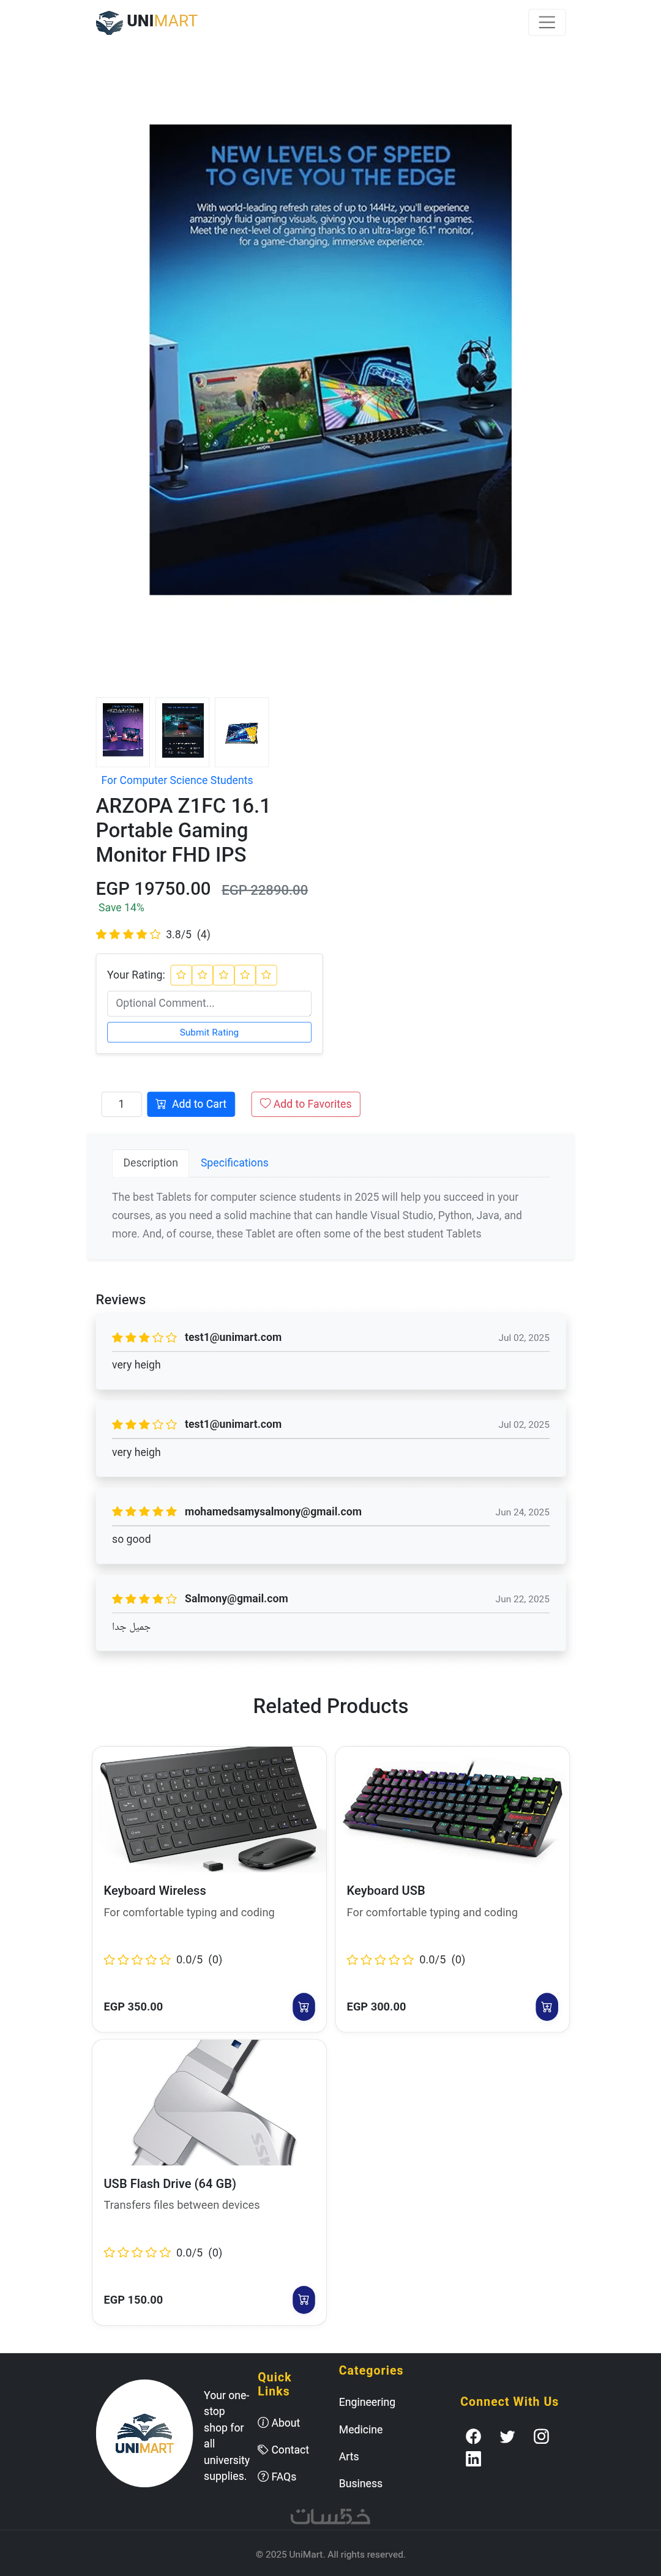Viewport: 661px width, 2576px height.
Task: Click the Optional Comment input field
Action: click(x=209, y=1003)
